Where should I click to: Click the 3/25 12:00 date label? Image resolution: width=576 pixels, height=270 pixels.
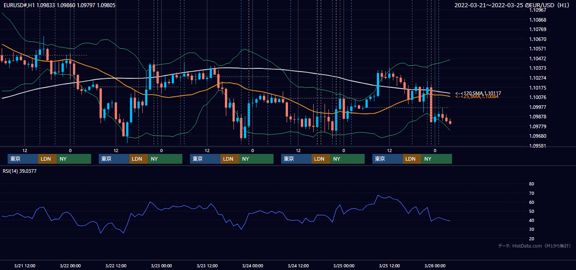click(389, 266)
